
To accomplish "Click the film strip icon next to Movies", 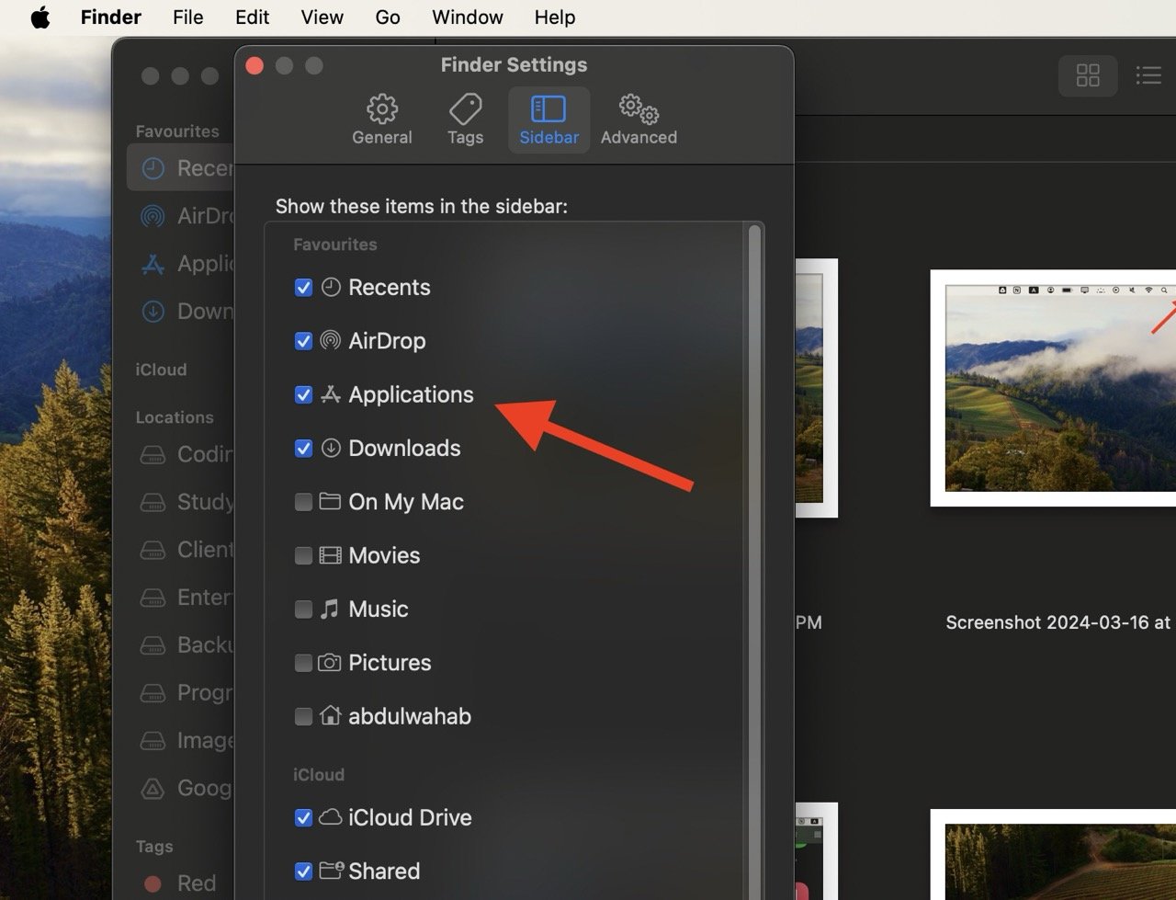I will (x=330, y=555).
